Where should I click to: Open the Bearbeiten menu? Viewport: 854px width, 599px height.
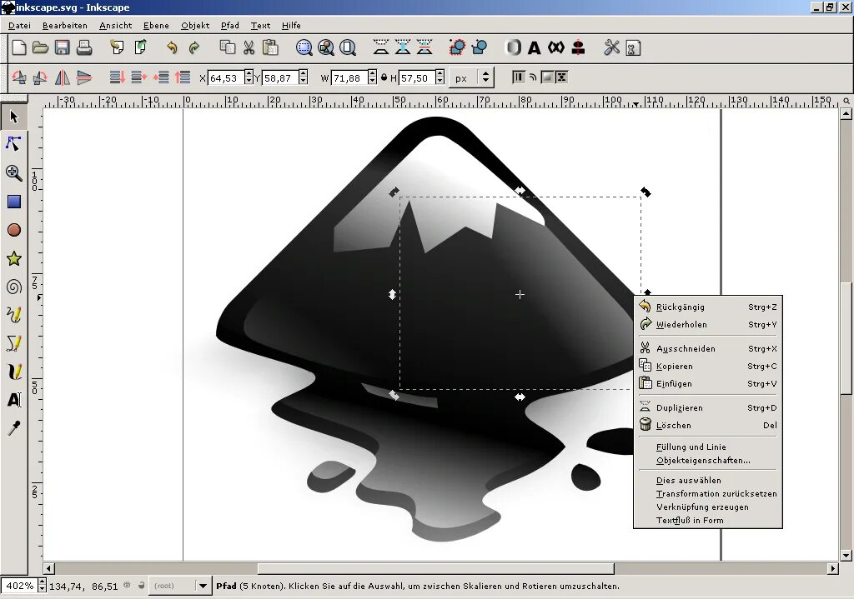click(65, 26)
